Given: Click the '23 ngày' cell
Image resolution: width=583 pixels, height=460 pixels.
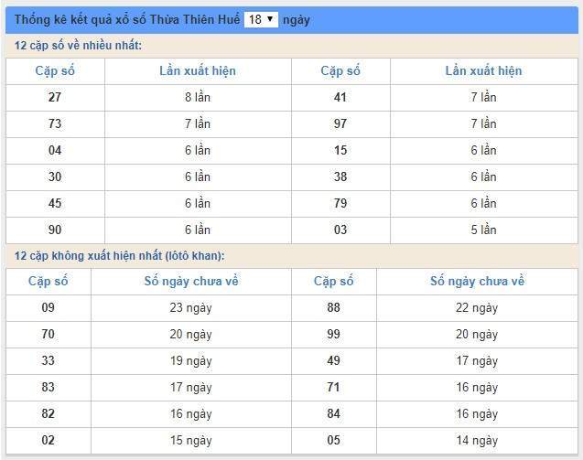Looking at the screenshot, I should click(x=190, y=307).
